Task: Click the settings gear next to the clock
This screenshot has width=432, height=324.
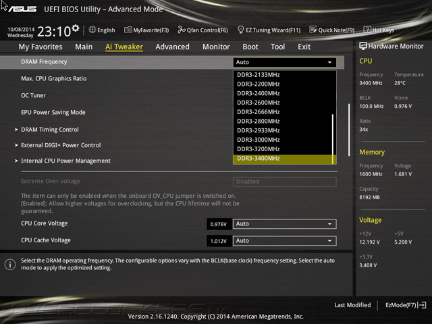Action: tap(76, 28)
